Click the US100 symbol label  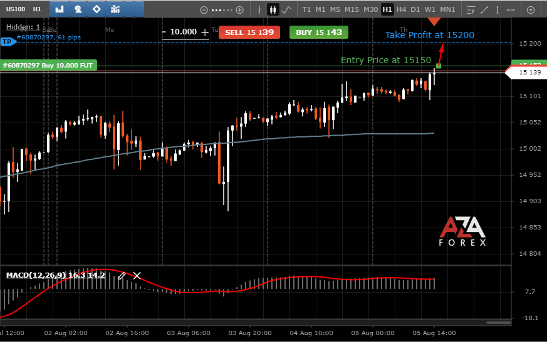16,9
